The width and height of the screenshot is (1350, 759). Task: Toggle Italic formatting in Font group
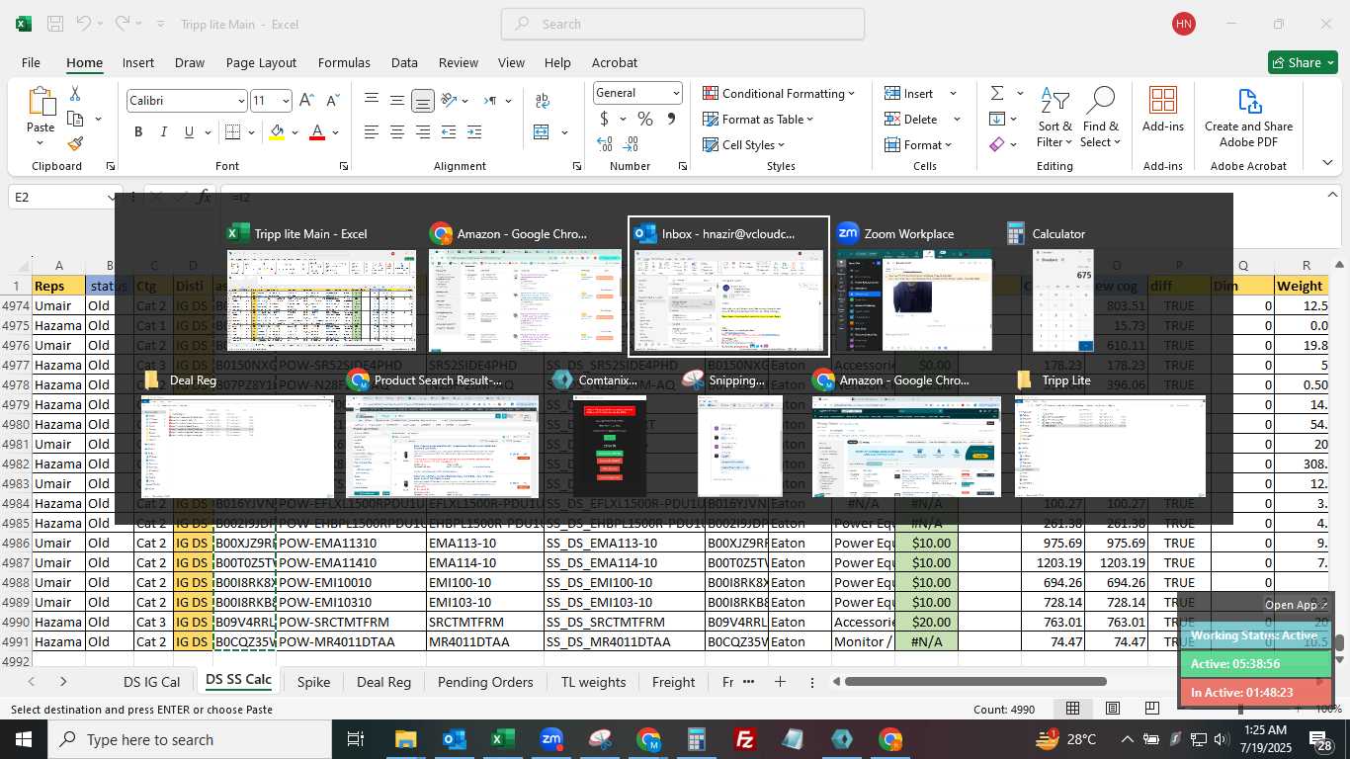163,132
